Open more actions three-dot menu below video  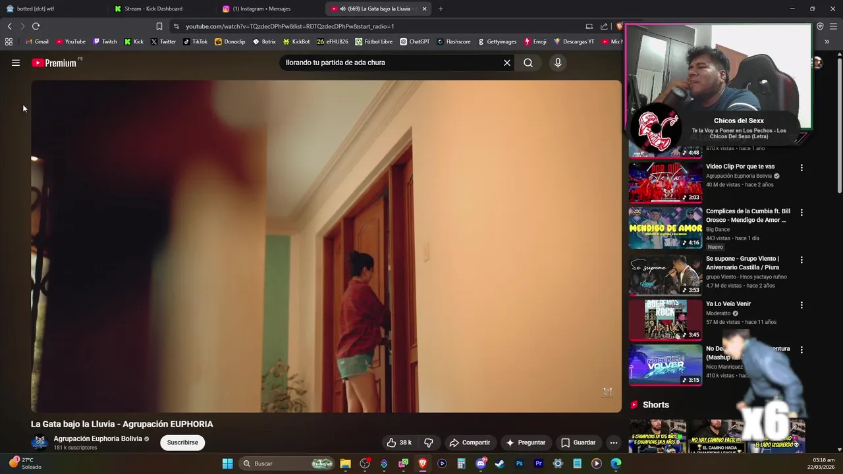[x=613, y=442]
